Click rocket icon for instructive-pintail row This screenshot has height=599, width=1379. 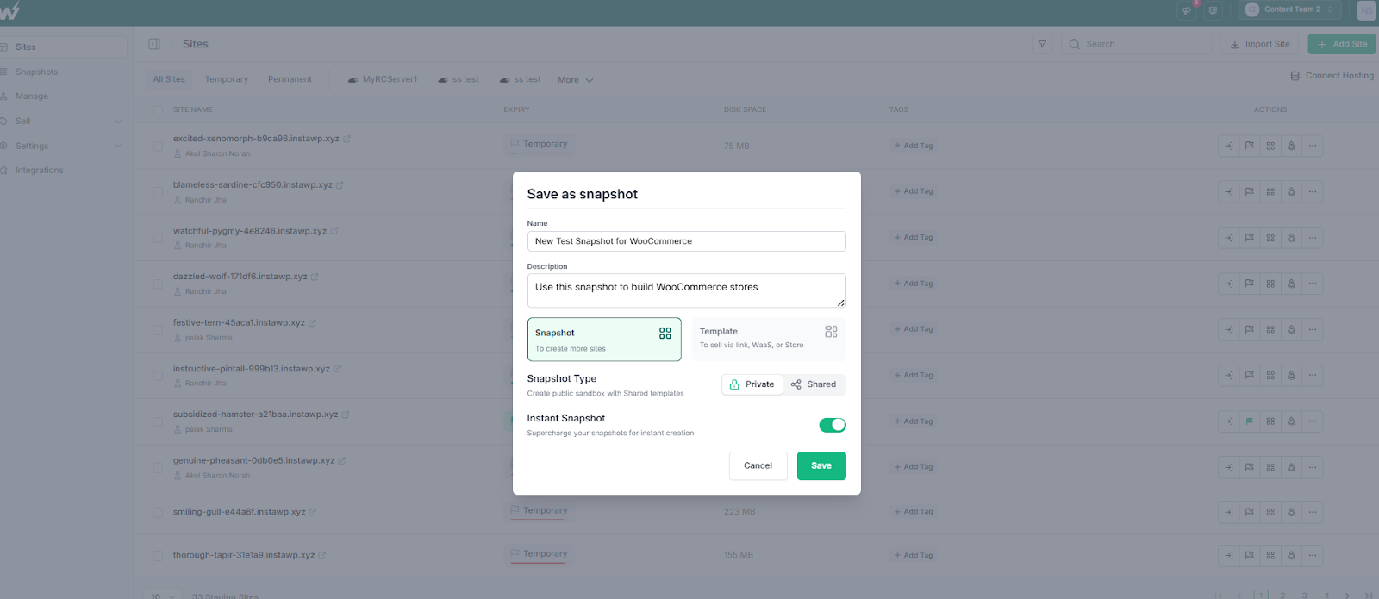(1291, 376)
